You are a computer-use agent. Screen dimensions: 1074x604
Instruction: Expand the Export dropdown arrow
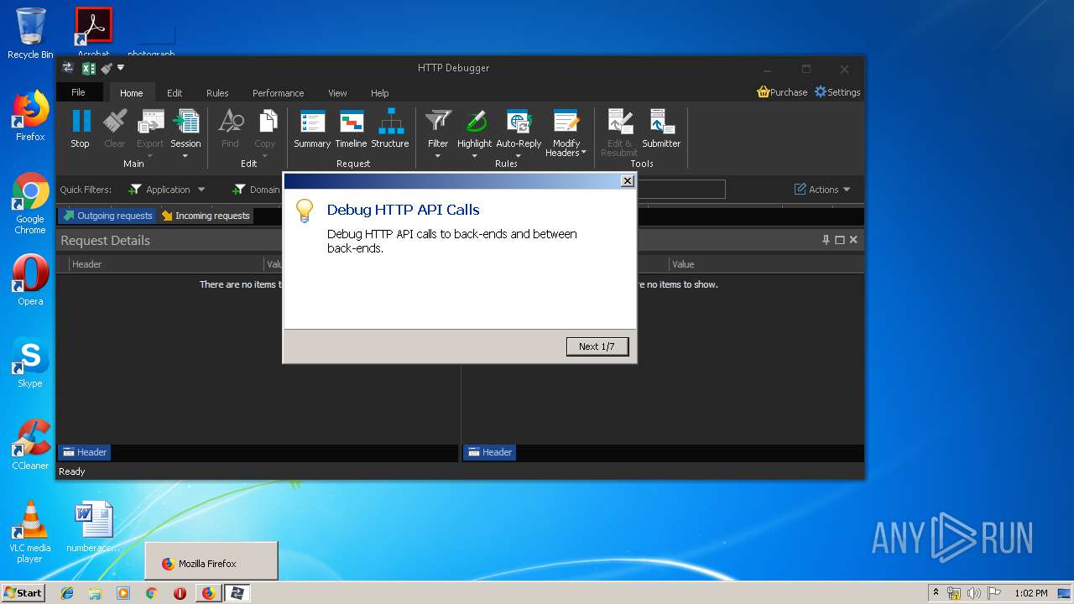click(x=150, y=155)
